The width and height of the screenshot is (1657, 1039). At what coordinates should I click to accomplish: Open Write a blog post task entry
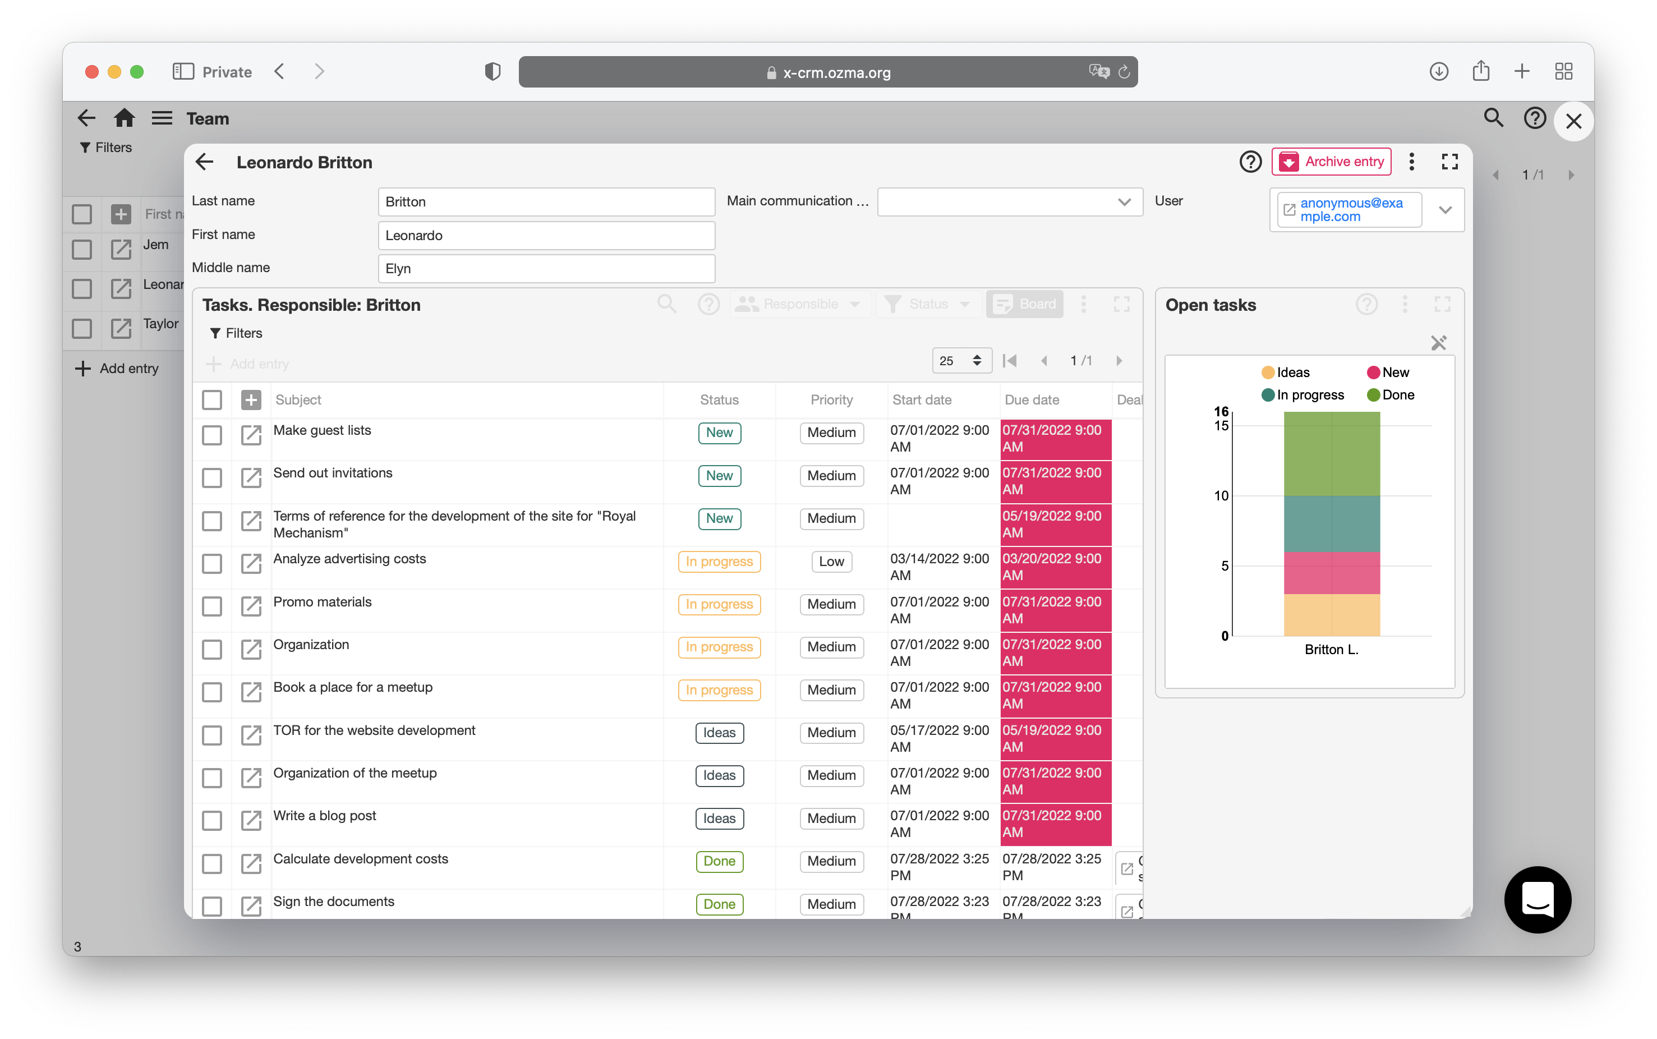pyautogui.click(x=251, y=820)
